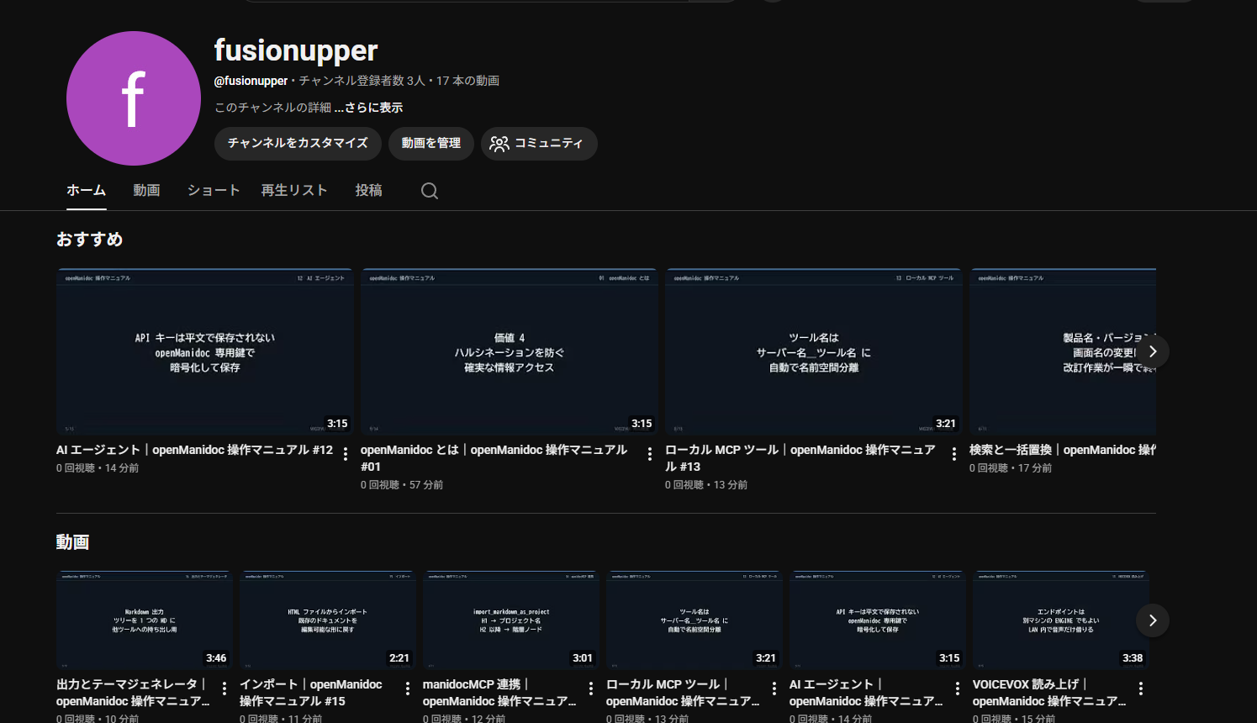The image size is (1257, 723).
Task: Open more options for VOICEVOX 読み上げ video
Action: point(1141,689)
